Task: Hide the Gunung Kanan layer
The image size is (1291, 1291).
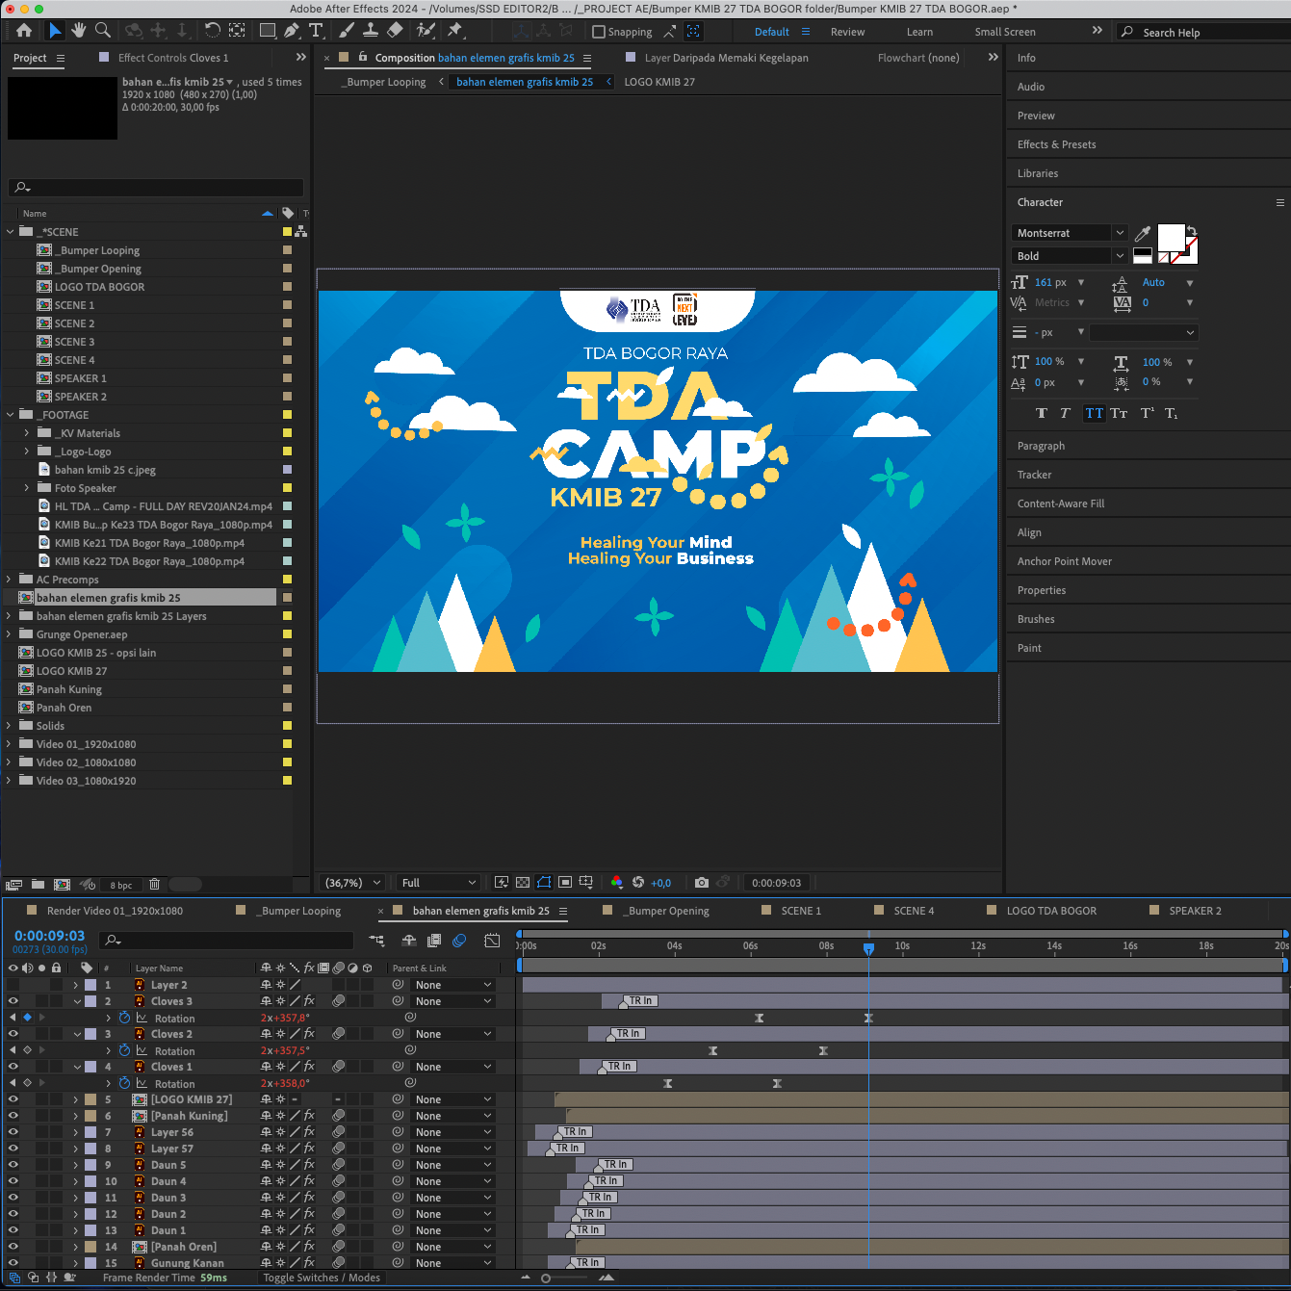Action: coord(13,1263)
